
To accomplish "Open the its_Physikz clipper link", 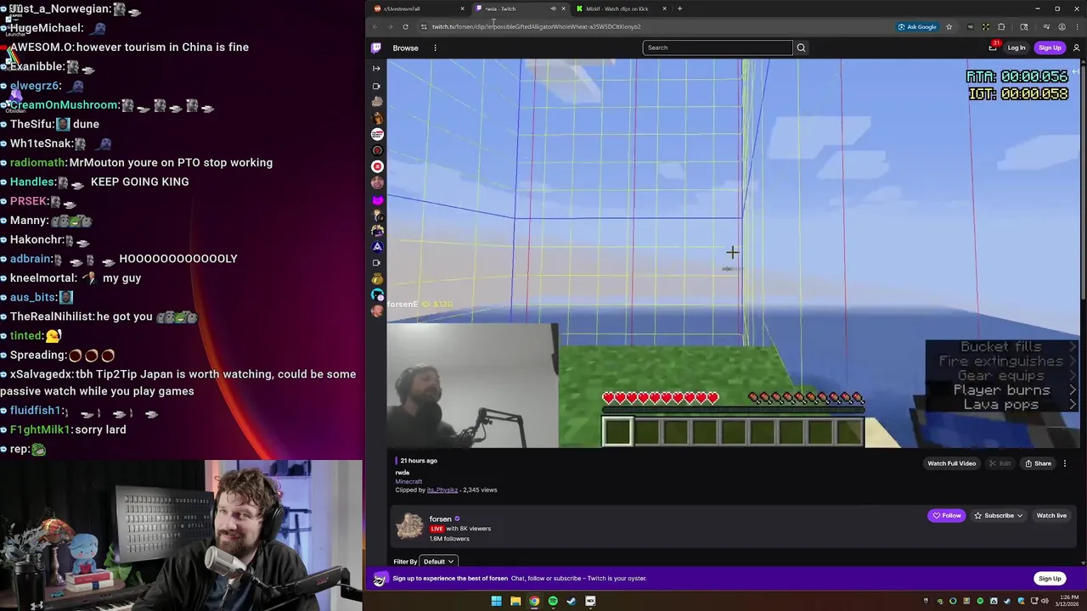I will click(x=442, y=490).
